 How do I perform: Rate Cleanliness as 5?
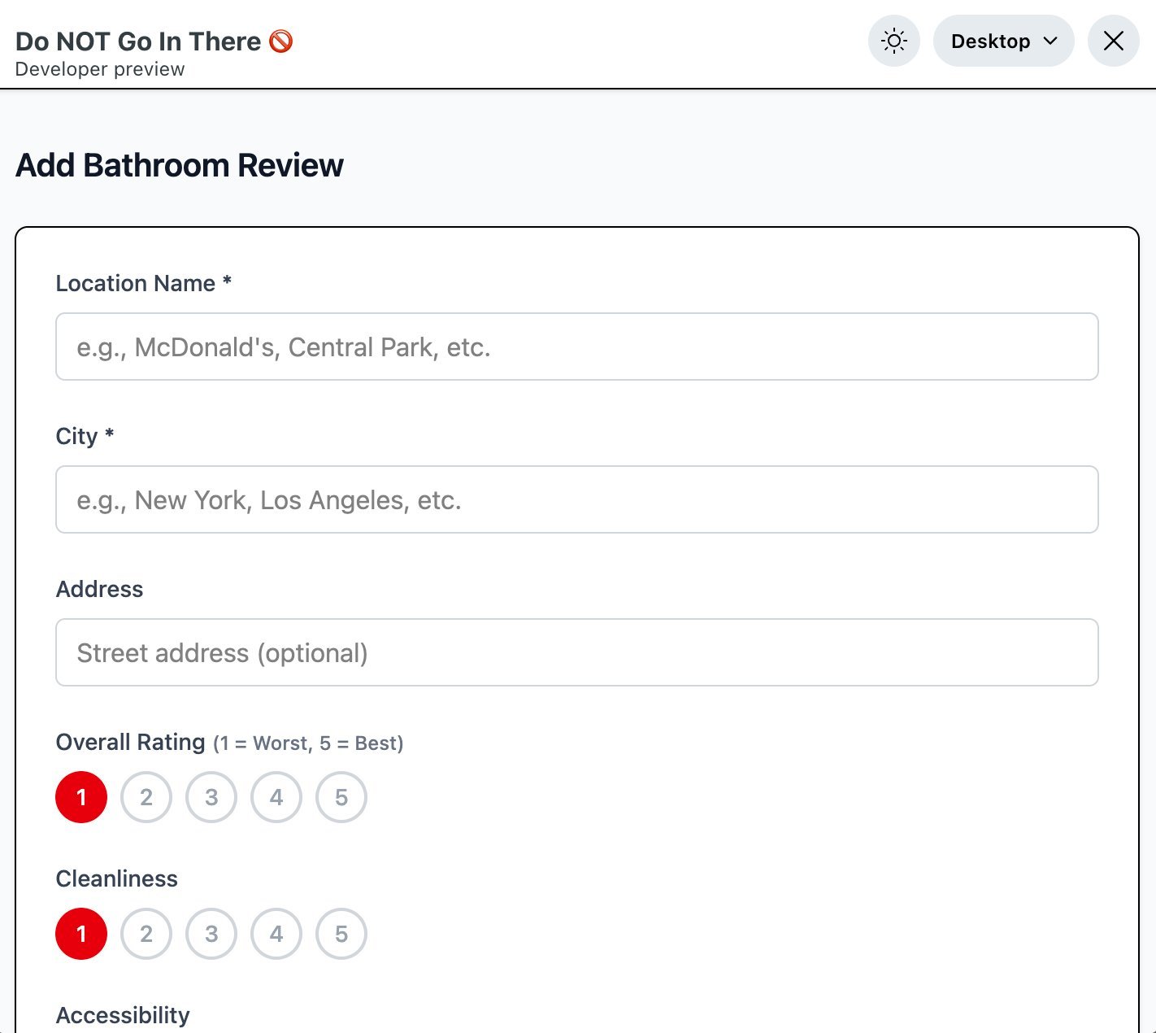(341, 934)
